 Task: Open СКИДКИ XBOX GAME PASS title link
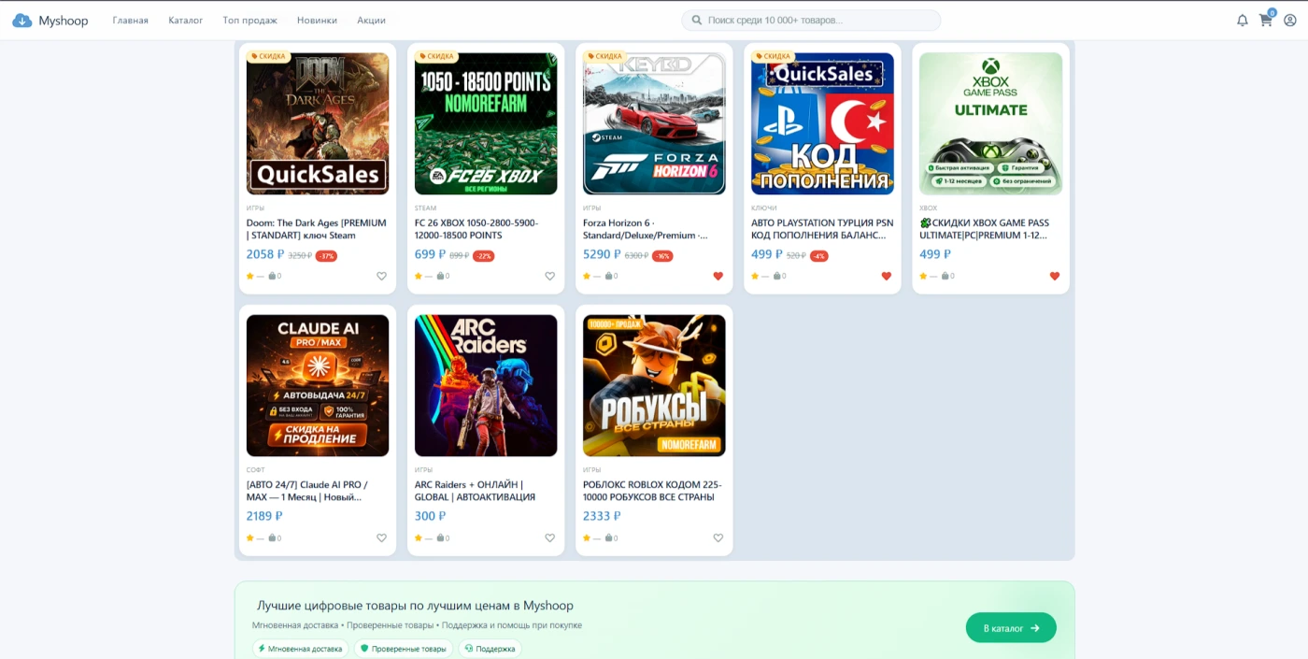(x=985, y=229)
